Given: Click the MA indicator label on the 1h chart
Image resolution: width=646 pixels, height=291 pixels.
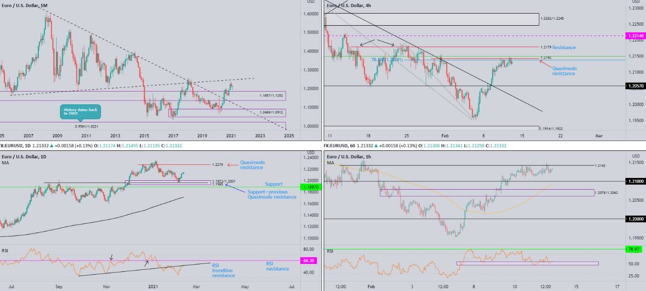Looking at the screenshot, I should pos(330,163).
